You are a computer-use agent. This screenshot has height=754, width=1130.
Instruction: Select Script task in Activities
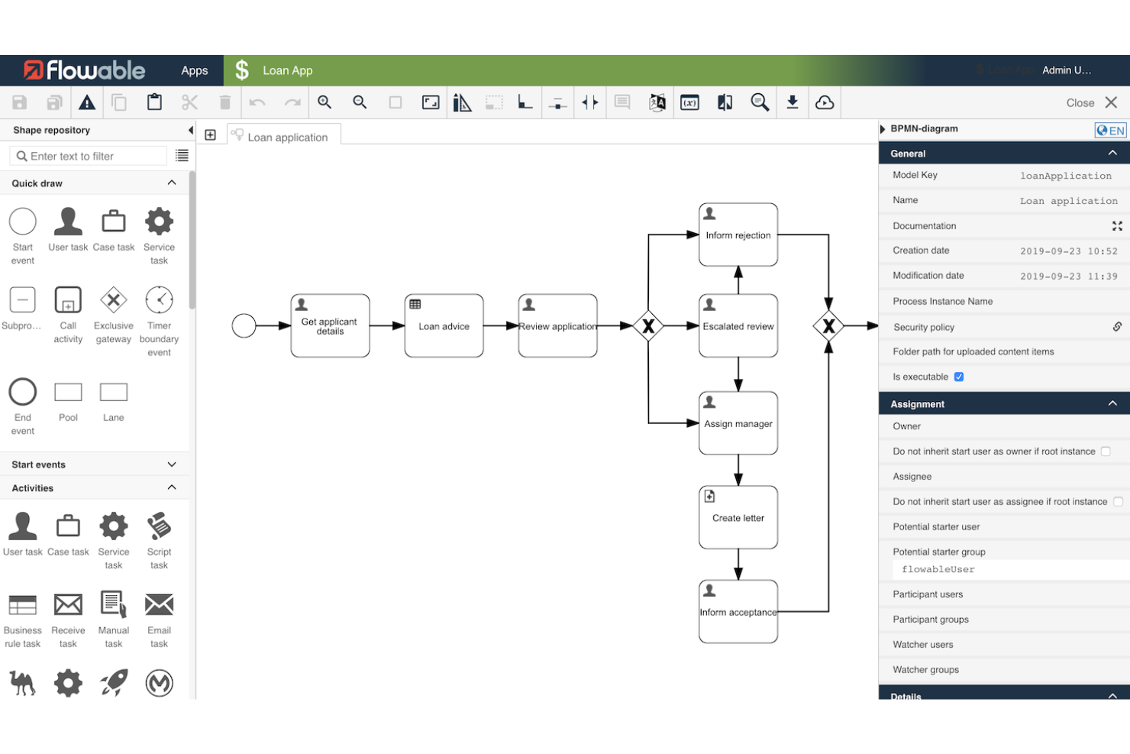159,541
